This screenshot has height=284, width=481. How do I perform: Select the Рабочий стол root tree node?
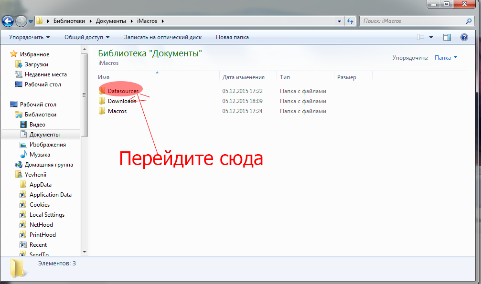click(38, 104)
